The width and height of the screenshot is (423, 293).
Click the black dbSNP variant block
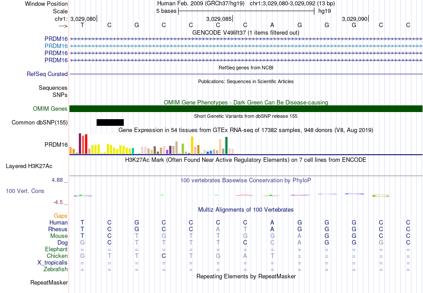point(110,123)
